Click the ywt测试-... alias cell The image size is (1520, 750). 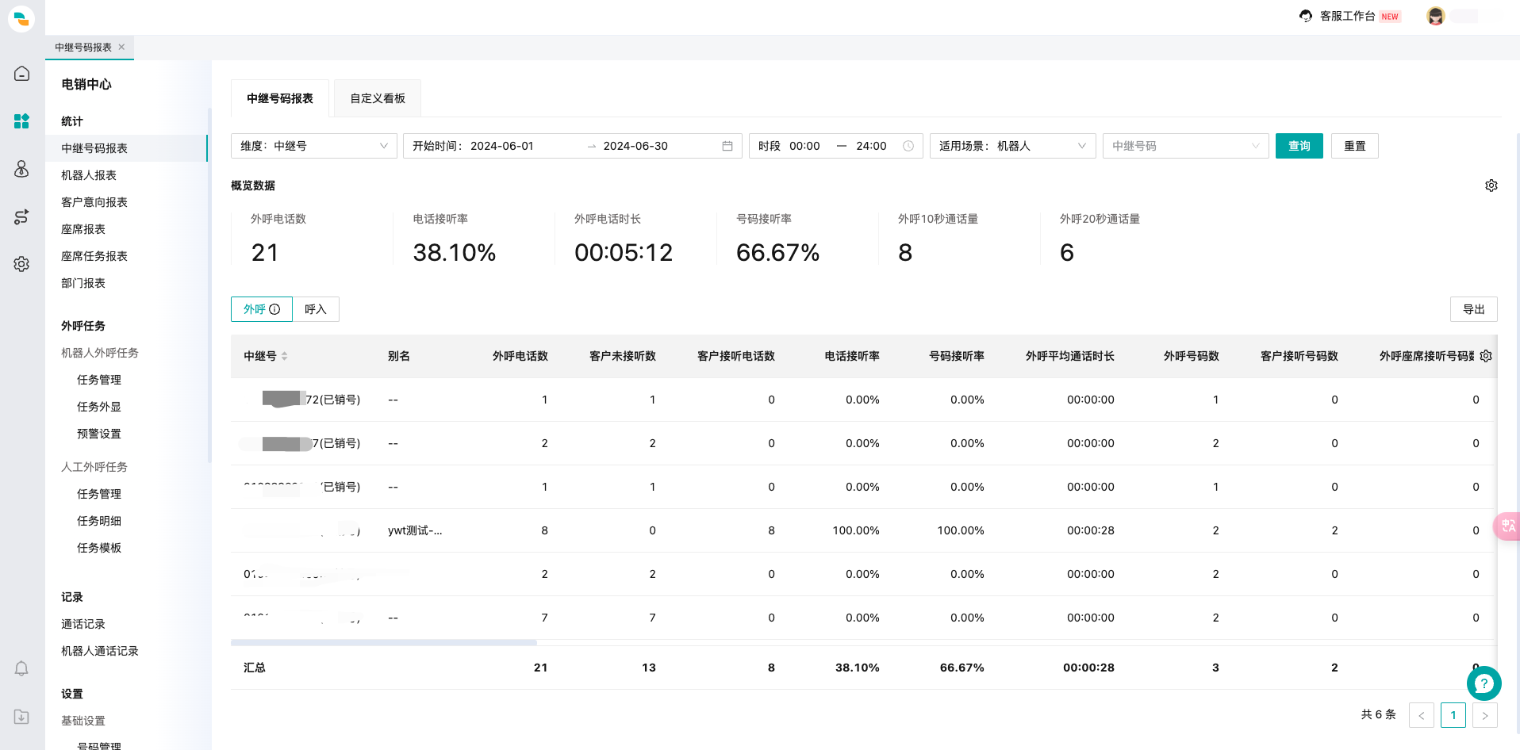tap(415, 530)
